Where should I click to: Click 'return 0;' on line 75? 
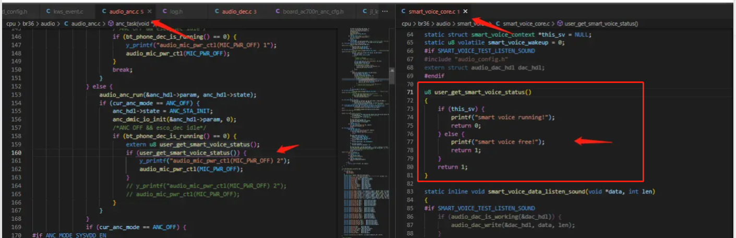(x=466, y=125)
